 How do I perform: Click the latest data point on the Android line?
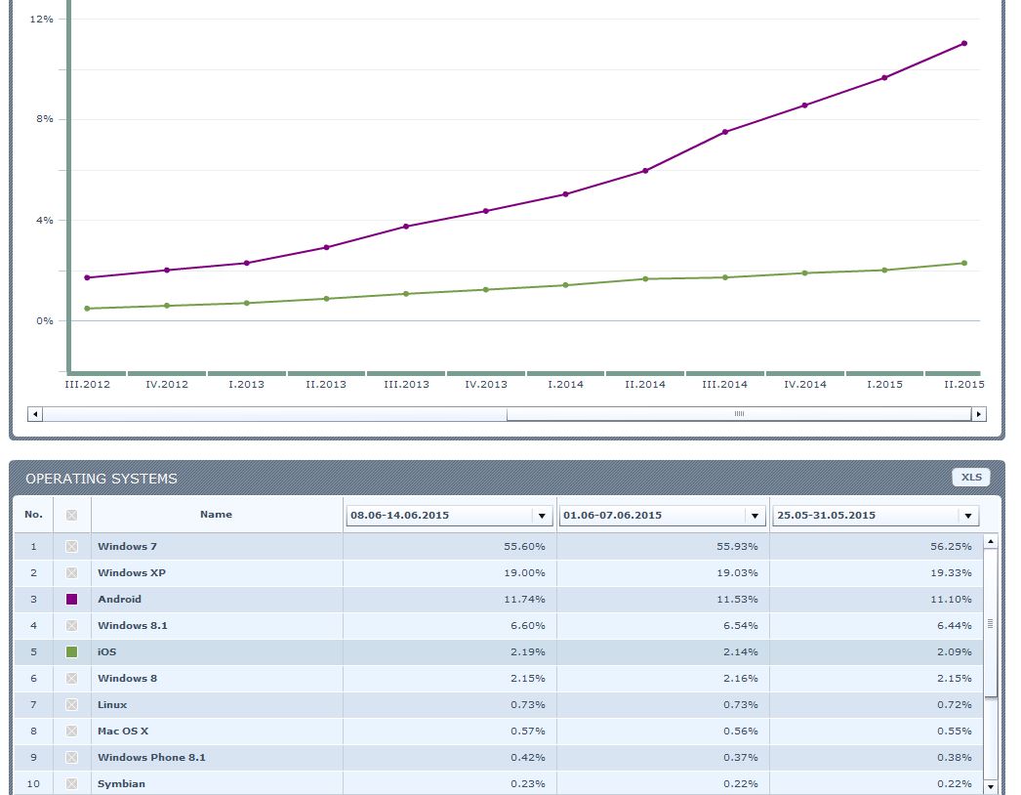click(963, 43)
